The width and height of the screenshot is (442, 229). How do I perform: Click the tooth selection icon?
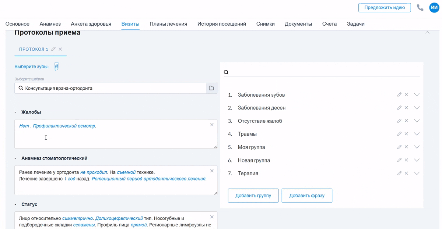coord(56,67)
